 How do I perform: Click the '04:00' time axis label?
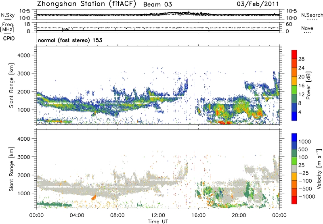(77, 216)
